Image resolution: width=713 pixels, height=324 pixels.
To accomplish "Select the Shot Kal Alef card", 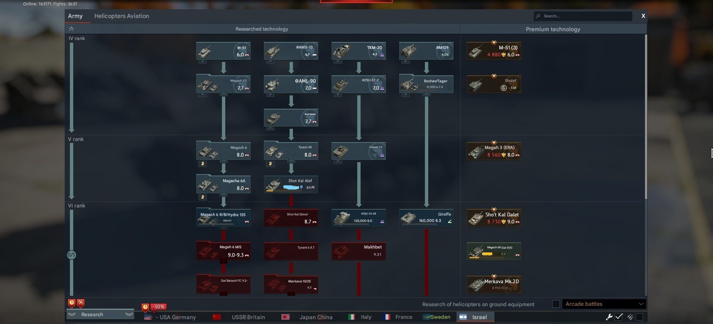I will (x=291, y=184).
